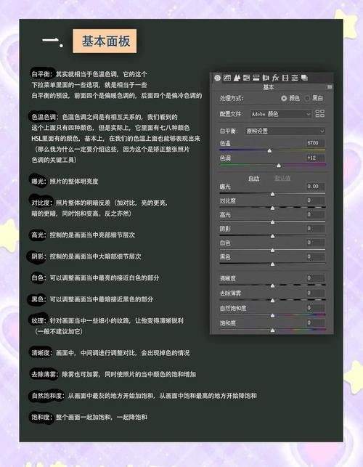Click the 清晰度 clarity slider handle
The width and height of the screenshot is (363, 467).
(272, 286)
